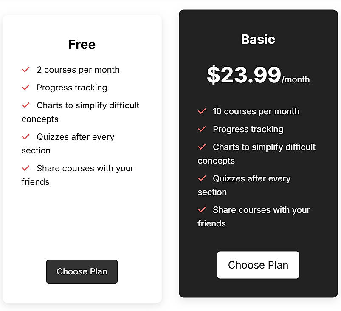
Task: Click the checkmark beside "2 courses per month"
Action: click(x=26, y=69)
